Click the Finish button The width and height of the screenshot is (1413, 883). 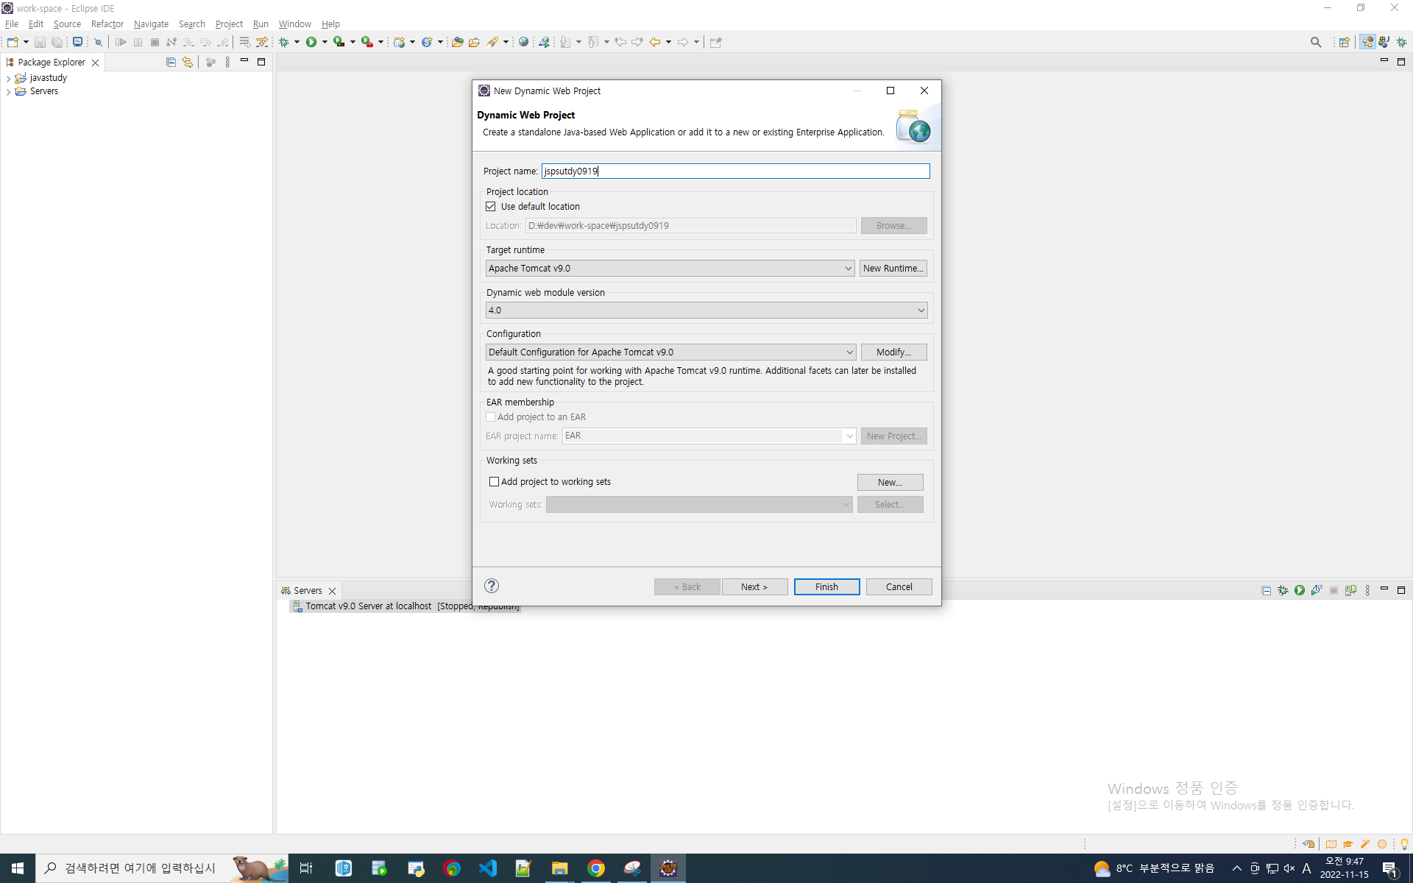click(x=826, y=586)
